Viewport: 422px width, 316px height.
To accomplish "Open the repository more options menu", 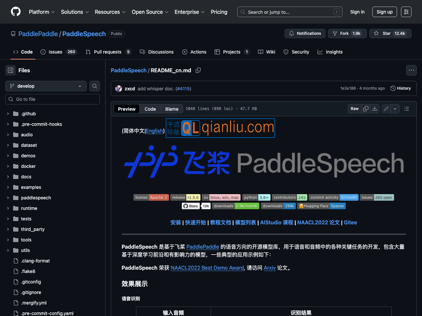I will click(411, 70).
